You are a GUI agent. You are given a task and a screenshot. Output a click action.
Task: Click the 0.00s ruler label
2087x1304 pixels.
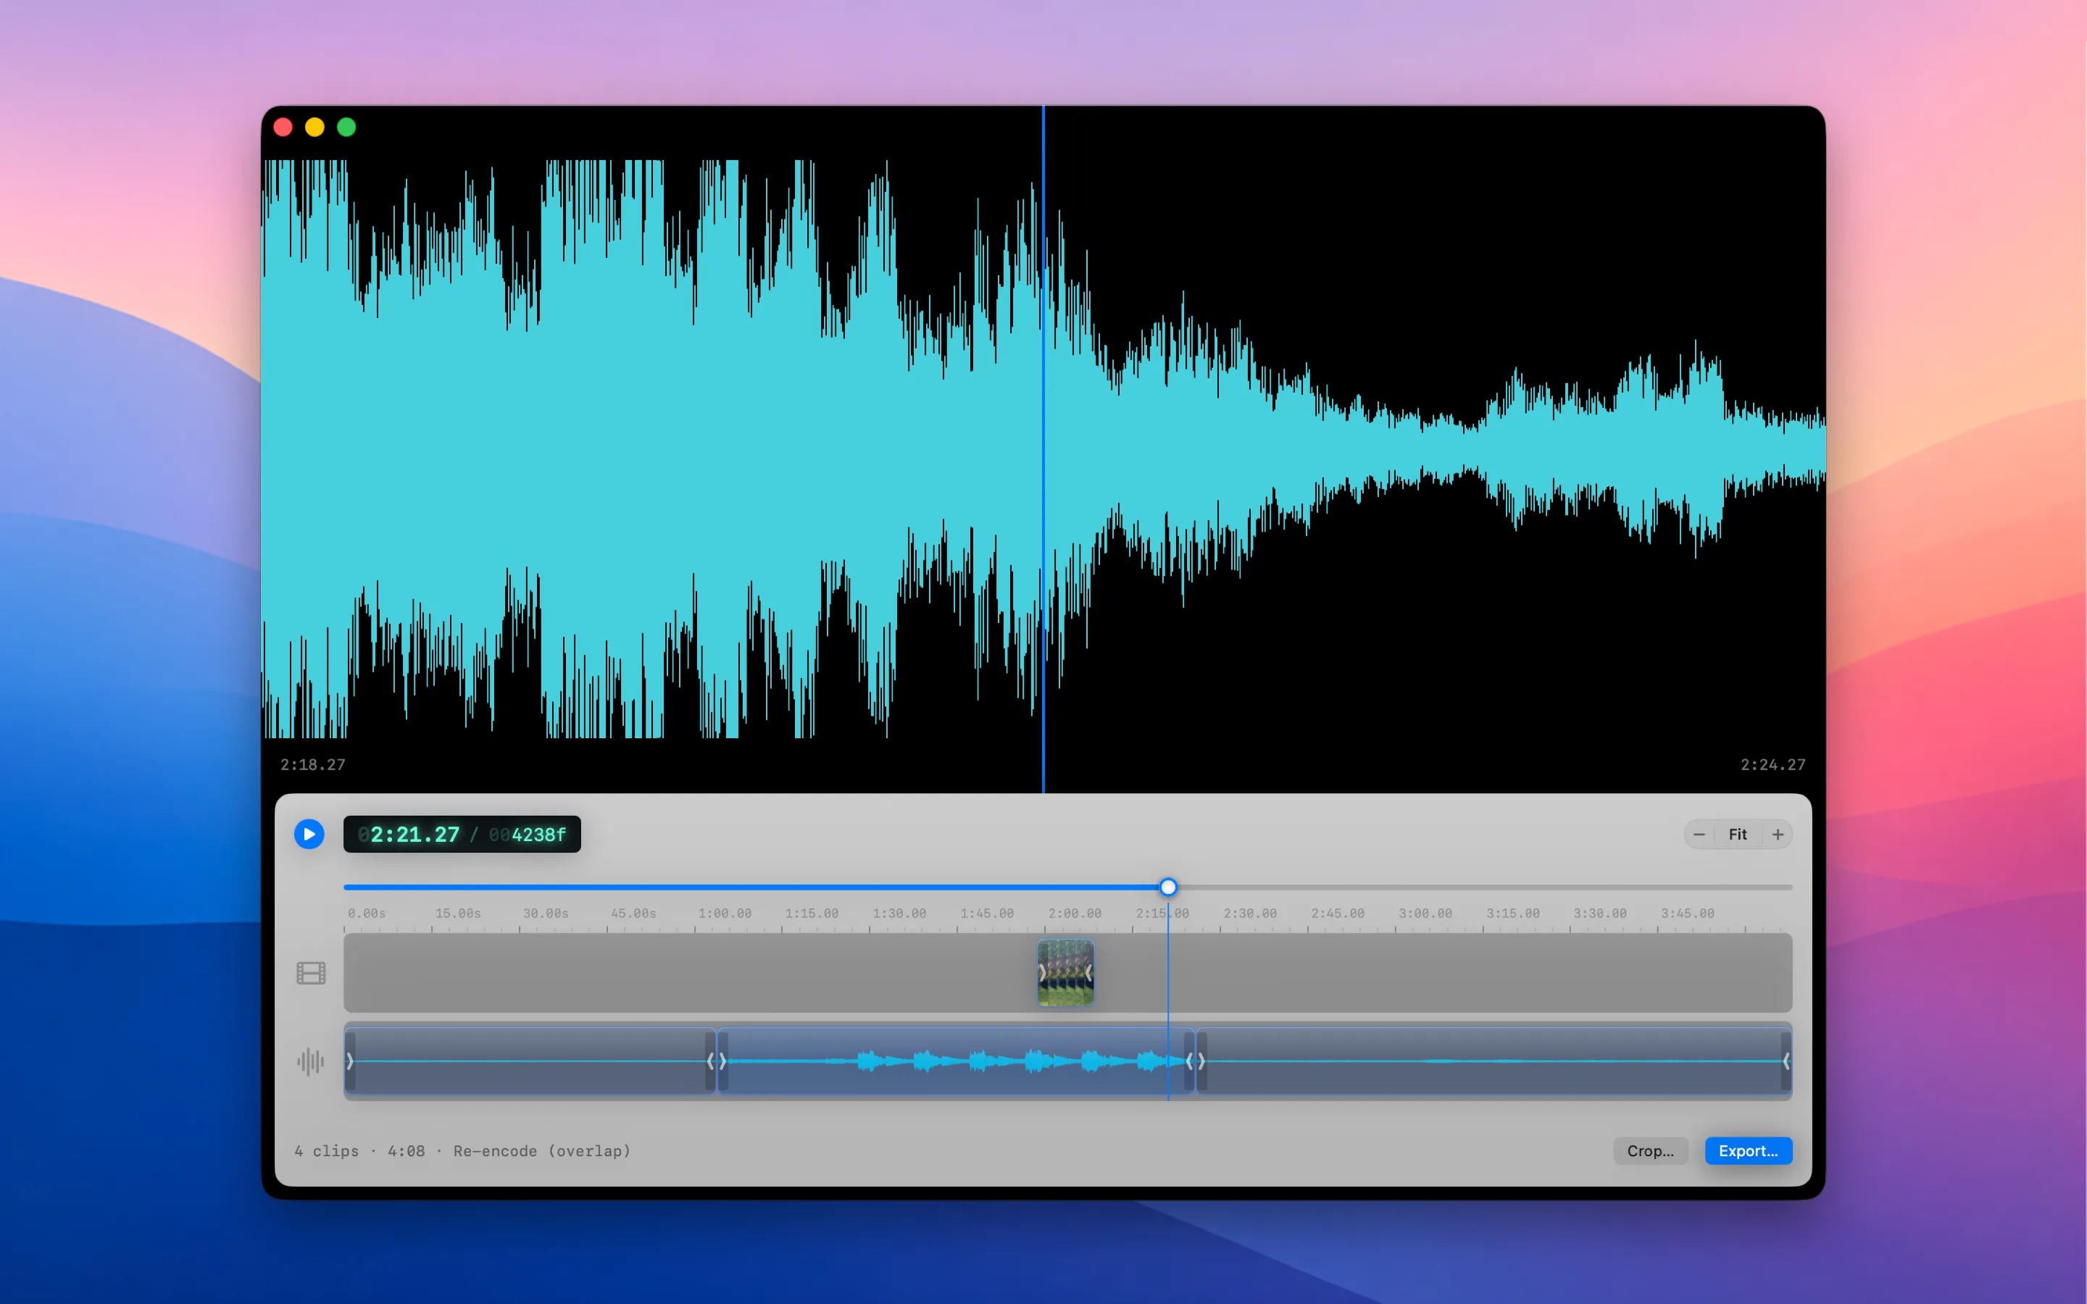[x=367, y=913]
